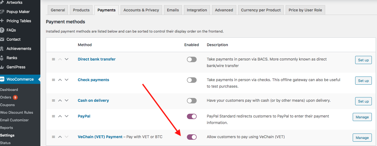Image resolution: width=377 pixels, height=146 pixels.
Task: Move Check payments down with the down chevron
Action: 67,80
